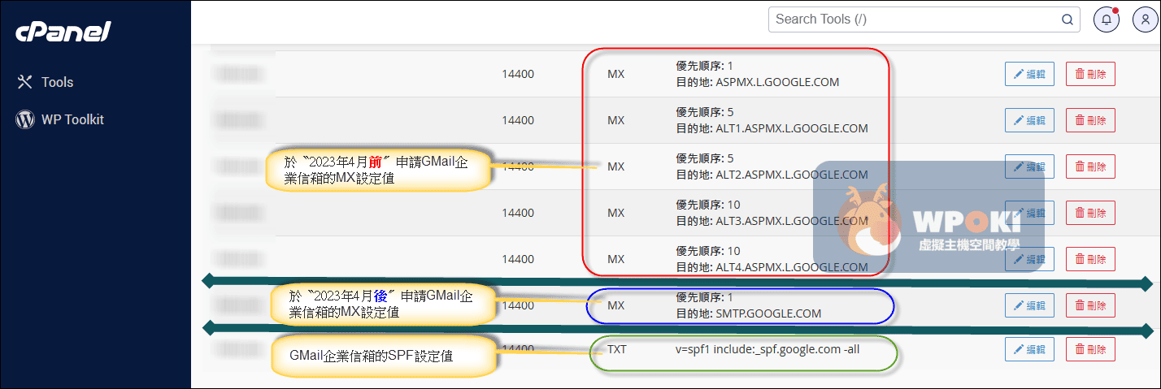
Task: Delete the SMTP.GOOGLE.COM MX record
Action: tap(1090, 305)
